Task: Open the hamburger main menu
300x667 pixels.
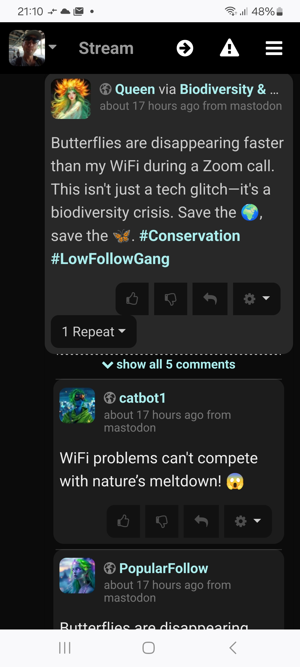Action: tap(274, 48)
